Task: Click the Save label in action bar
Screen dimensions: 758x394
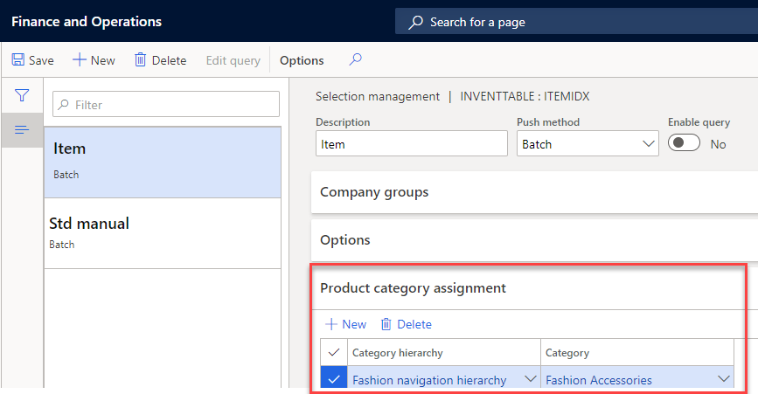Action: point(41,60)
